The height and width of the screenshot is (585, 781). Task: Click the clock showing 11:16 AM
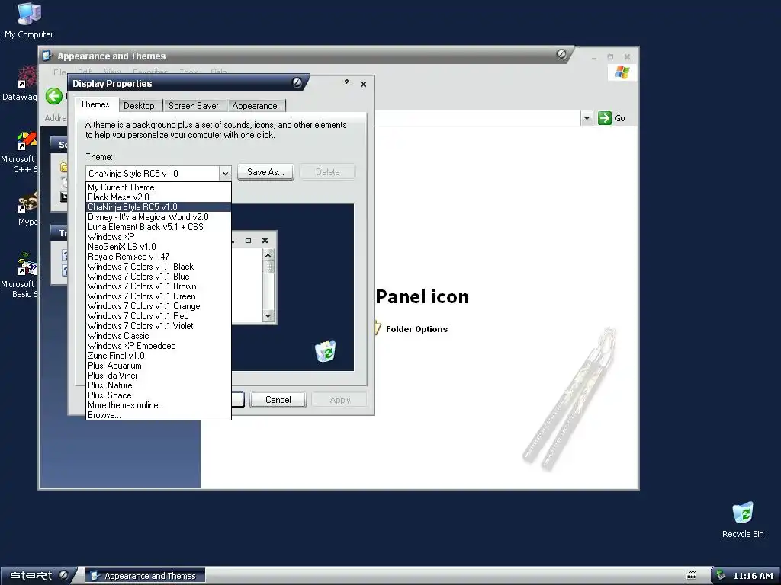click(753, 576)
